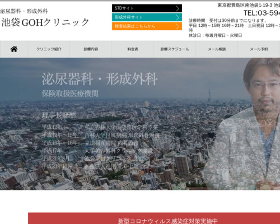The image size is (280, 224).
Task: Go to the STDサイト button
Action: coord(147,8)
